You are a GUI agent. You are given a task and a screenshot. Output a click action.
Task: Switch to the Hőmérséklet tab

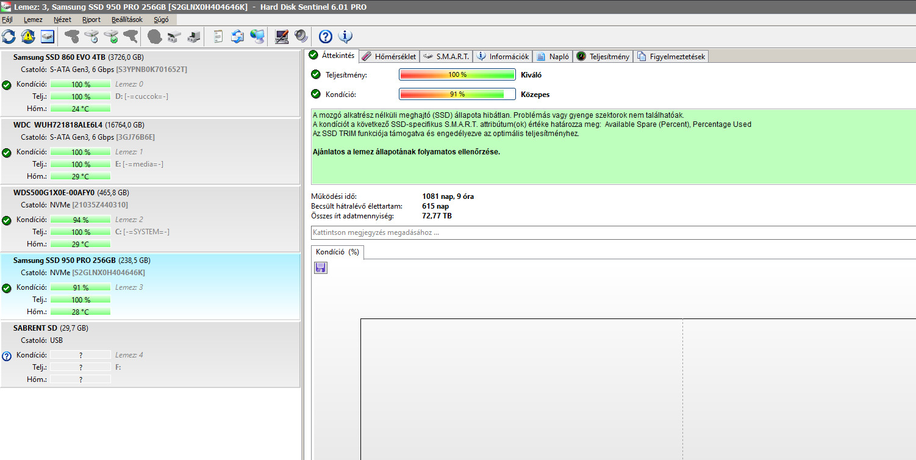click(x=389, y=56)
